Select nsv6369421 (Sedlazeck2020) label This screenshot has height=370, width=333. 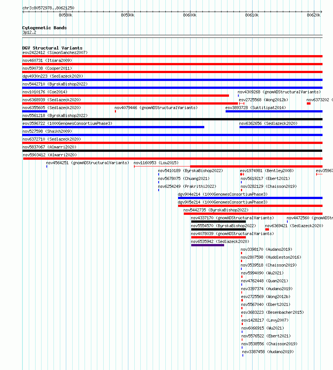[x=294, y=226]
